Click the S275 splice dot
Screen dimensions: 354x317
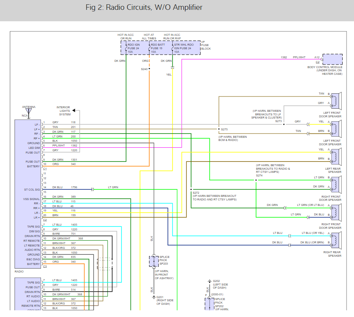(x=219, y=129)
